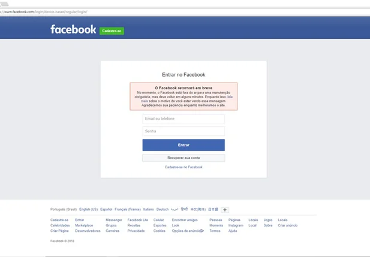This screenshot has height=257, width=370.
Task: Click the Recuperar sua conta button
Action: 184,158
